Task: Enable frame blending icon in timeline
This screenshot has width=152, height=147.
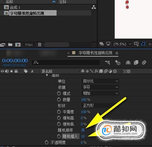Action: (136, 63)
